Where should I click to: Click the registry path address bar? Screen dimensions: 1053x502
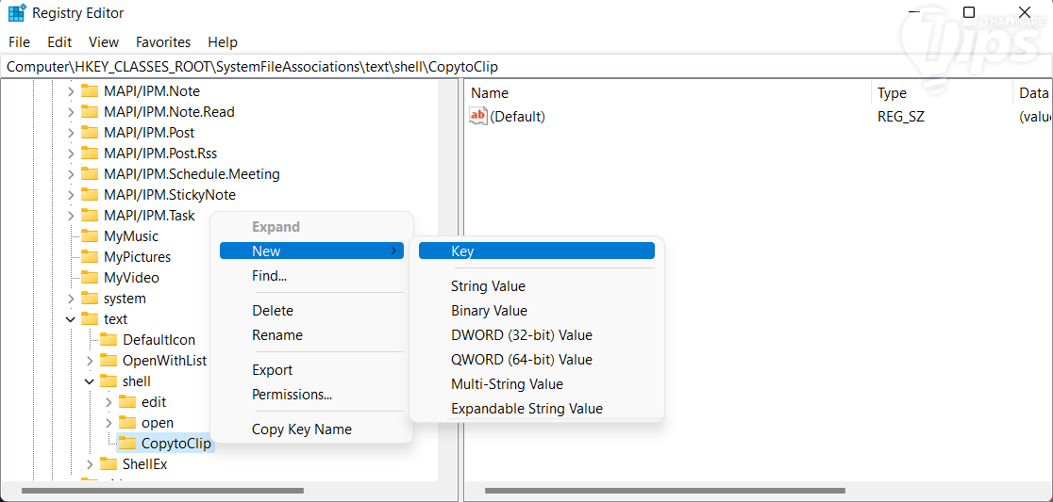point(526,67)
